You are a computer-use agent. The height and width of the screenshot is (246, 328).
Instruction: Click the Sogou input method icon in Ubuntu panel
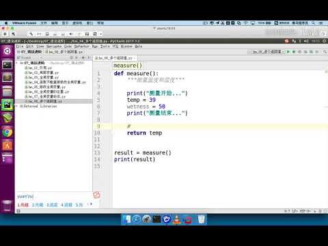286,41
